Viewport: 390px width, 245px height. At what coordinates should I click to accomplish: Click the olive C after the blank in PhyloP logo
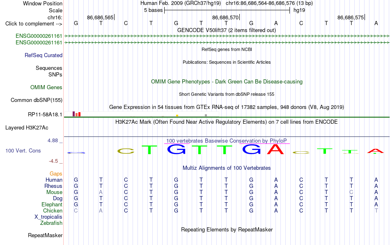pyautogui.click(x=126, y=151)
